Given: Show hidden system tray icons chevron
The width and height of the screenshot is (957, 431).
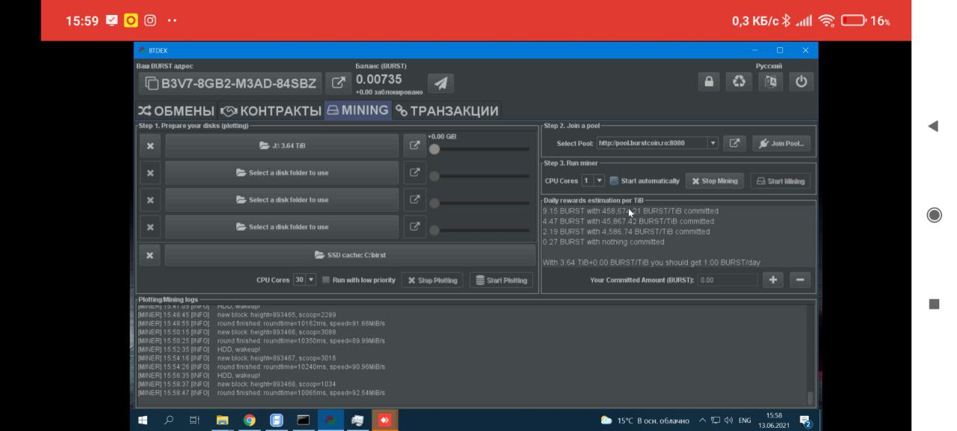Looking at the screenshot, I should click(x=702, y=421).
